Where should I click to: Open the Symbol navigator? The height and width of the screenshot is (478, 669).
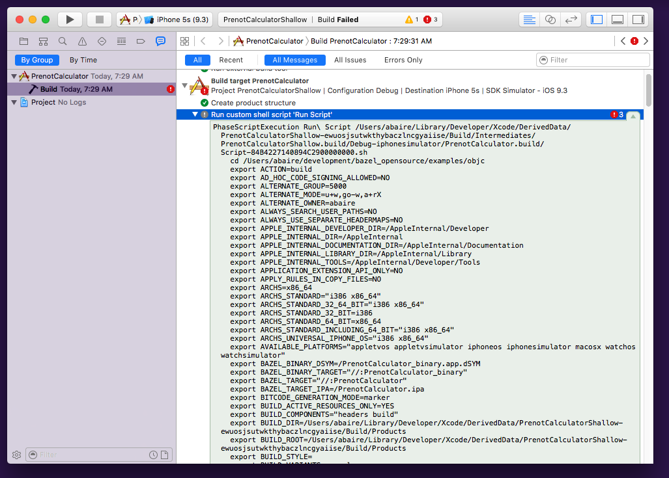tap(43, 42)
